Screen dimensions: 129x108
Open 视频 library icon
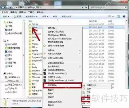coord(6,52)
